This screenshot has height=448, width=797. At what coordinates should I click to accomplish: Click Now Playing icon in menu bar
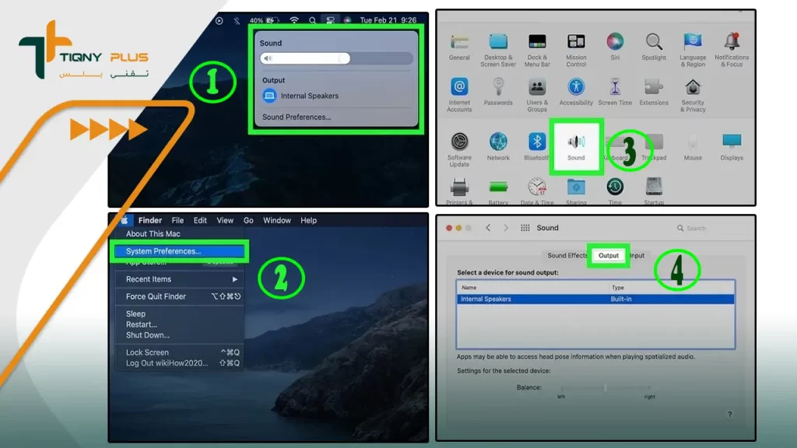[219, 20]
